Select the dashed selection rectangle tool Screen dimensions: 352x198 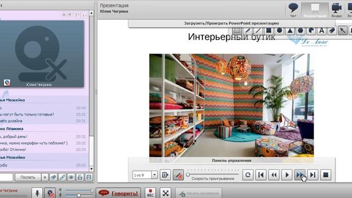point(237,31)
